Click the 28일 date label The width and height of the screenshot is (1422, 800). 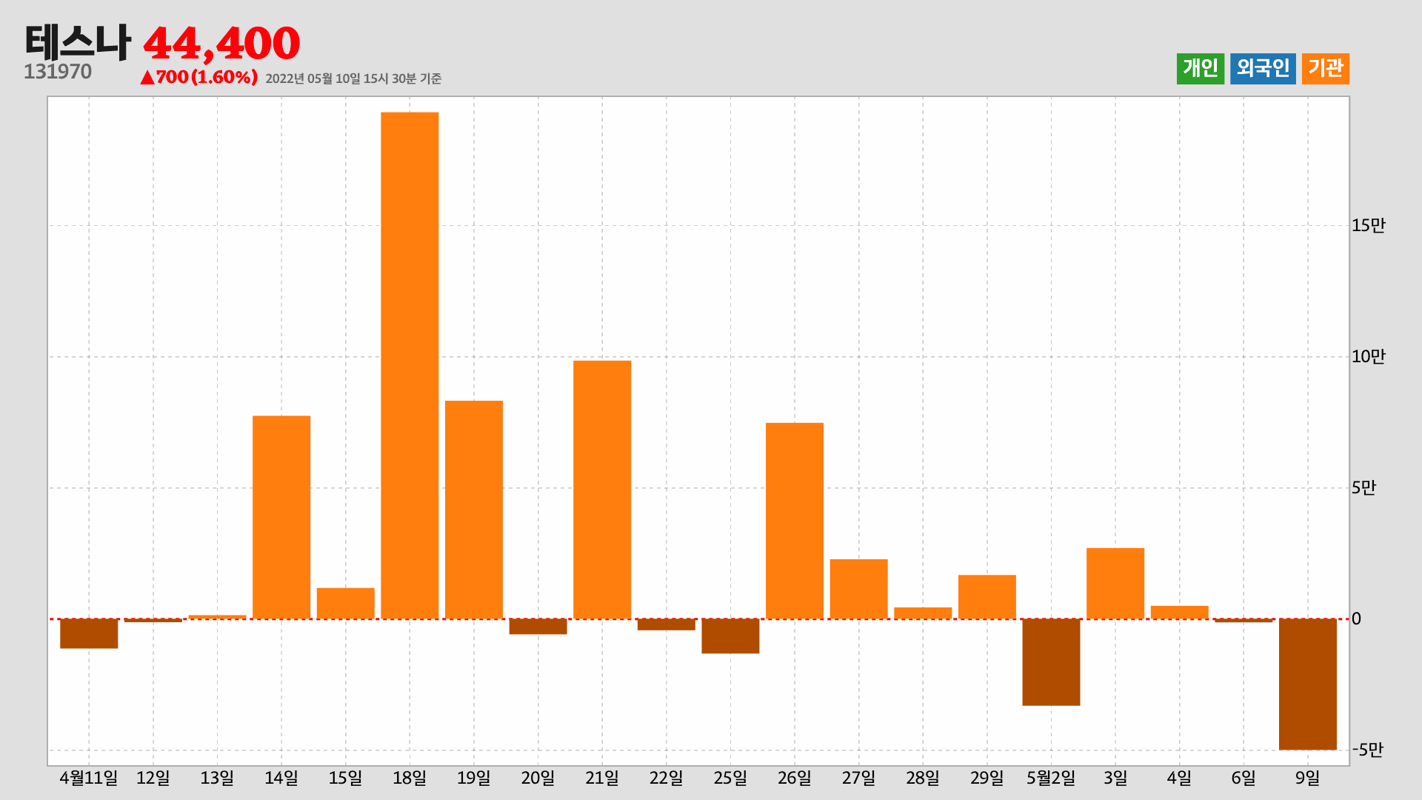[x=923, y=778]
